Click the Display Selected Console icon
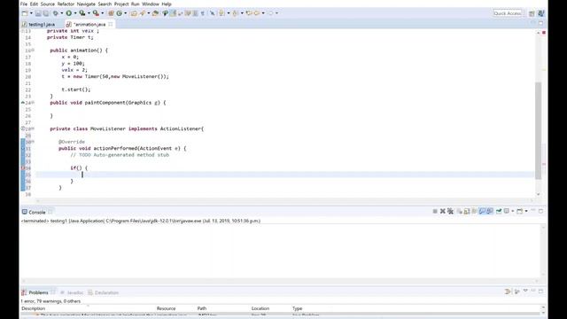This screenshot has width=567, height=319. coord(507,211)
